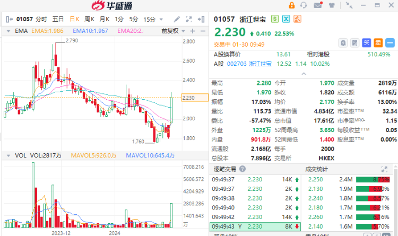Open the note memo icon

coord(354,43)
